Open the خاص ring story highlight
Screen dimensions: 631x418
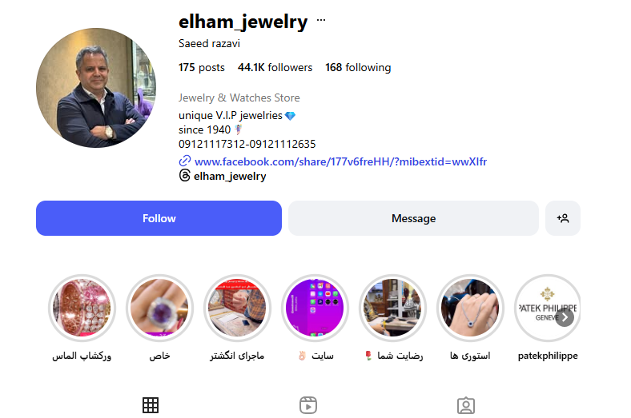click(160, 308)
